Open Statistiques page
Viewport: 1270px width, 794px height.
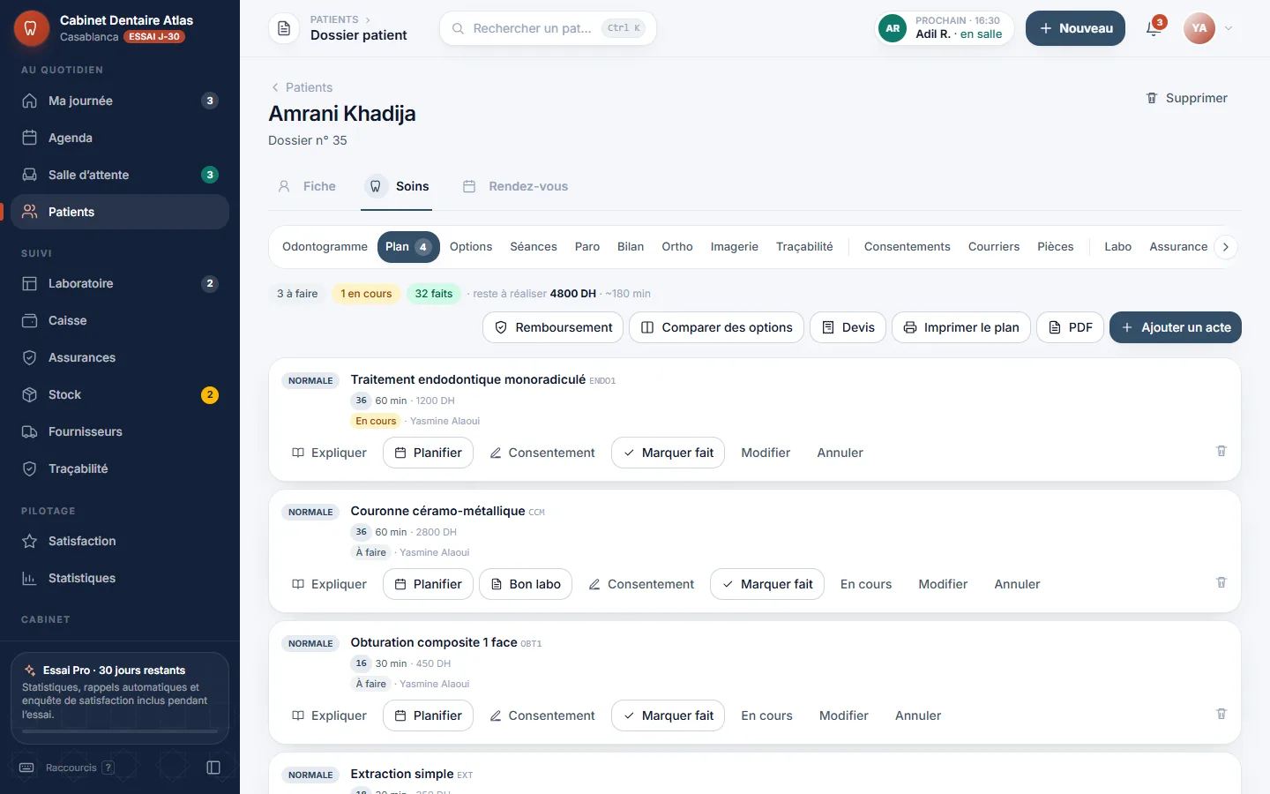click(x=120, y=578)
